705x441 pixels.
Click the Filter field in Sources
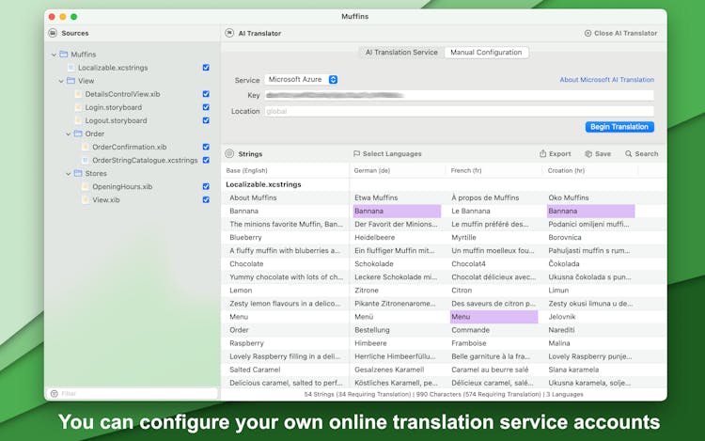click(133, 393)
